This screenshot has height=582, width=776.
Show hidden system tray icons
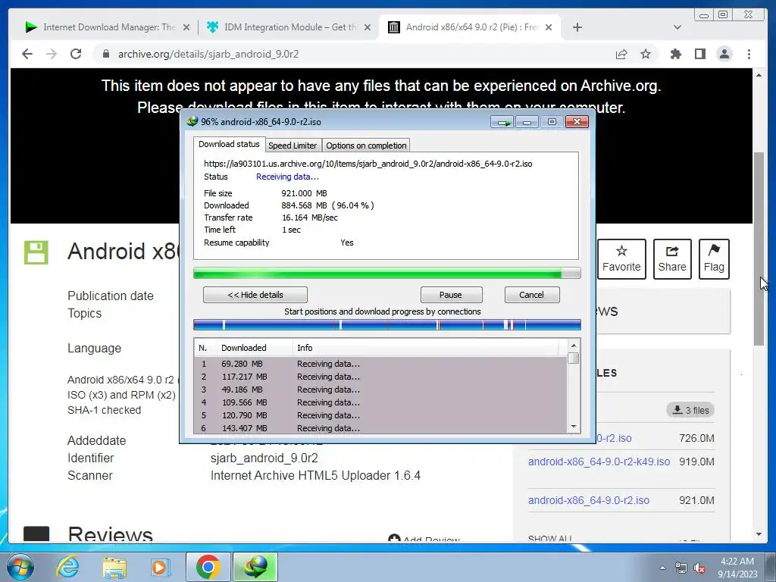pos(662,568)
